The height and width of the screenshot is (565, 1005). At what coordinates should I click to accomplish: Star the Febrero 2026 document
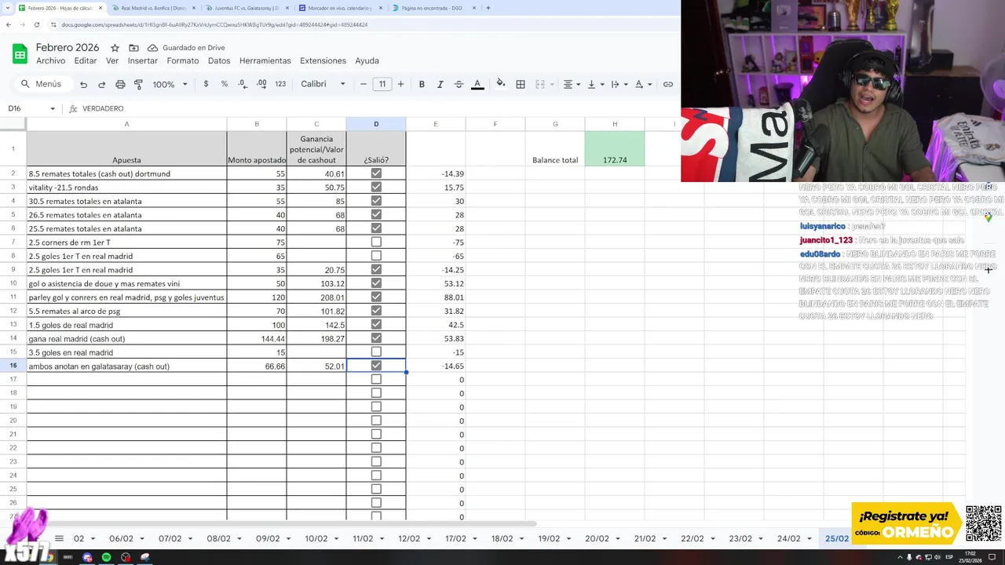pyautogui.click(x=115, y=48)
